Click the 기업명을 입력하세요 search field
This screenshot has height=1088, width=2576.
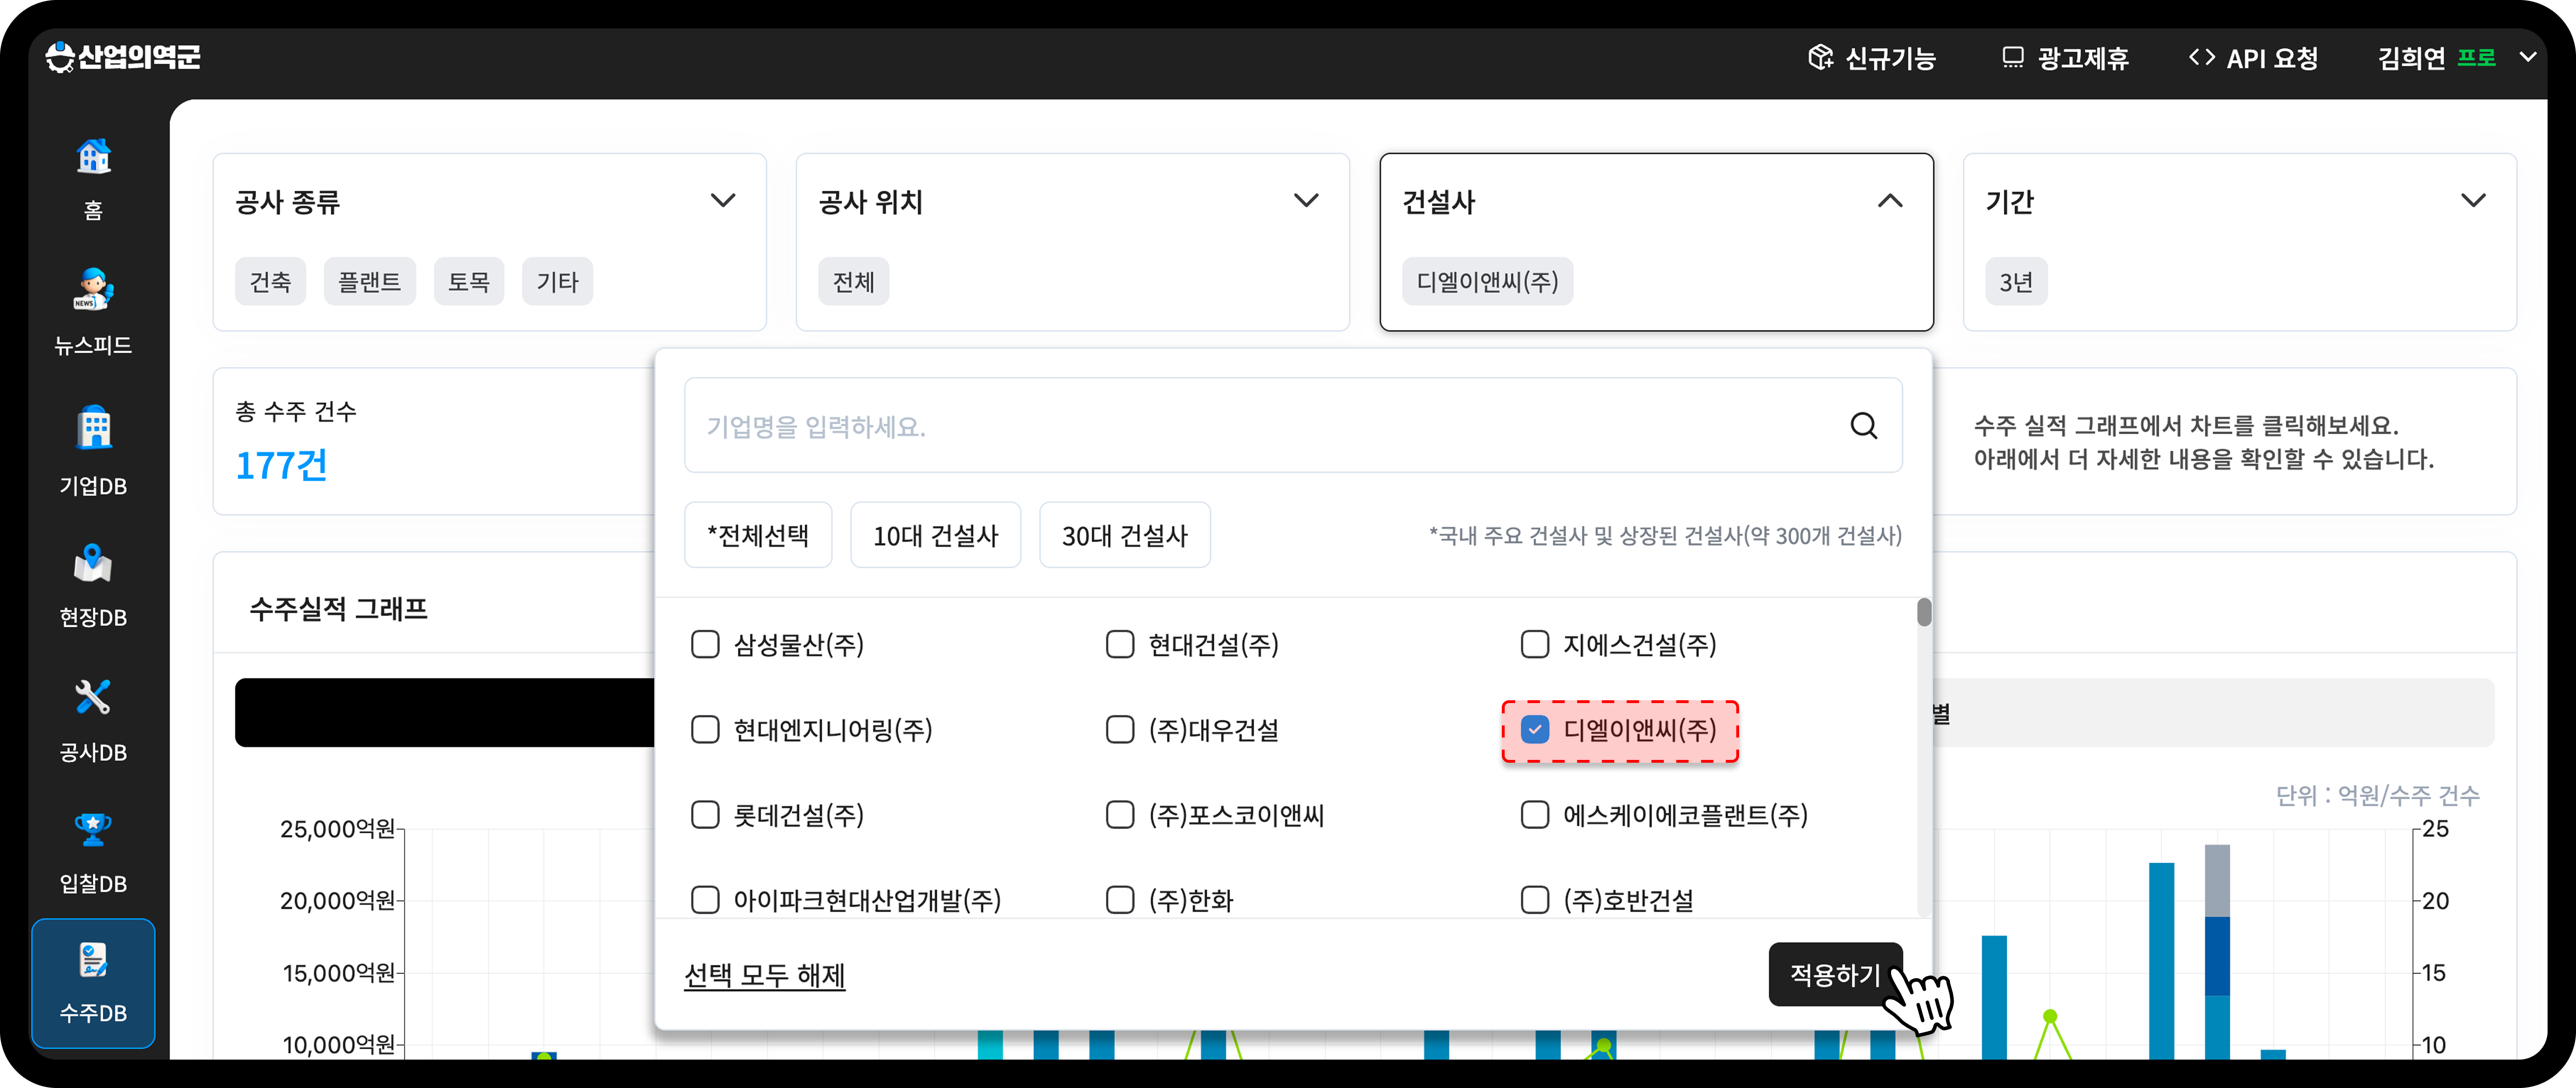[1293, 425]
